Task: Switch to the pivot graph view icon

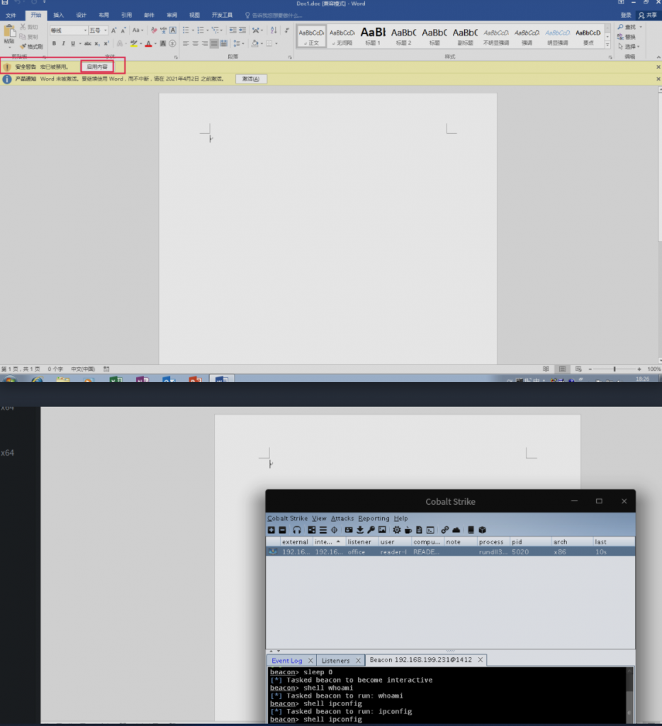Action: [312, 530]
